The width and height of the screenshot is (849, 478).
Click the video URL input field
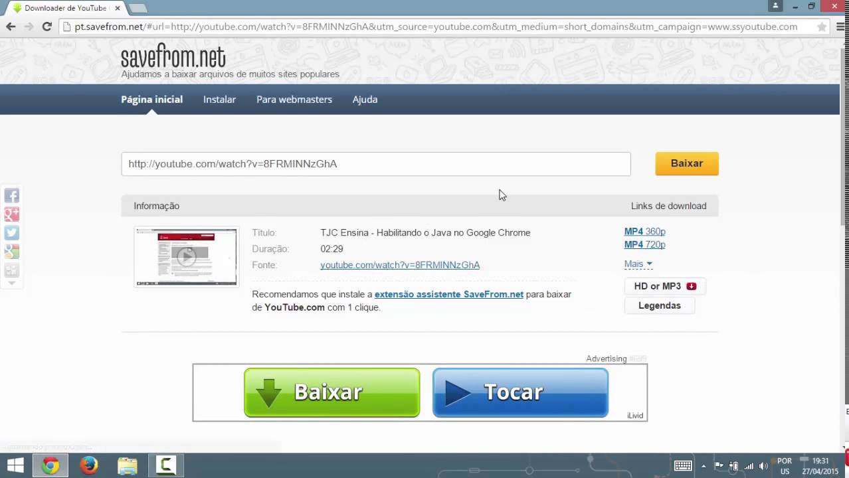(376, 164)
